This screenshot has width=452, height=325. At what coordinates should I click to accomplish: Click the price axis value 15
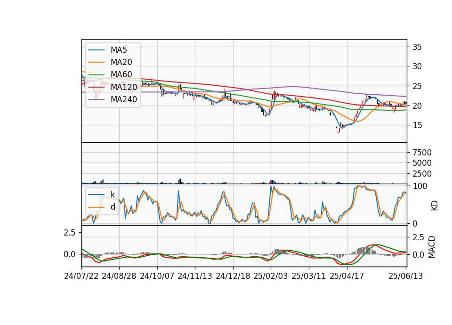click(x=417, y=125)
